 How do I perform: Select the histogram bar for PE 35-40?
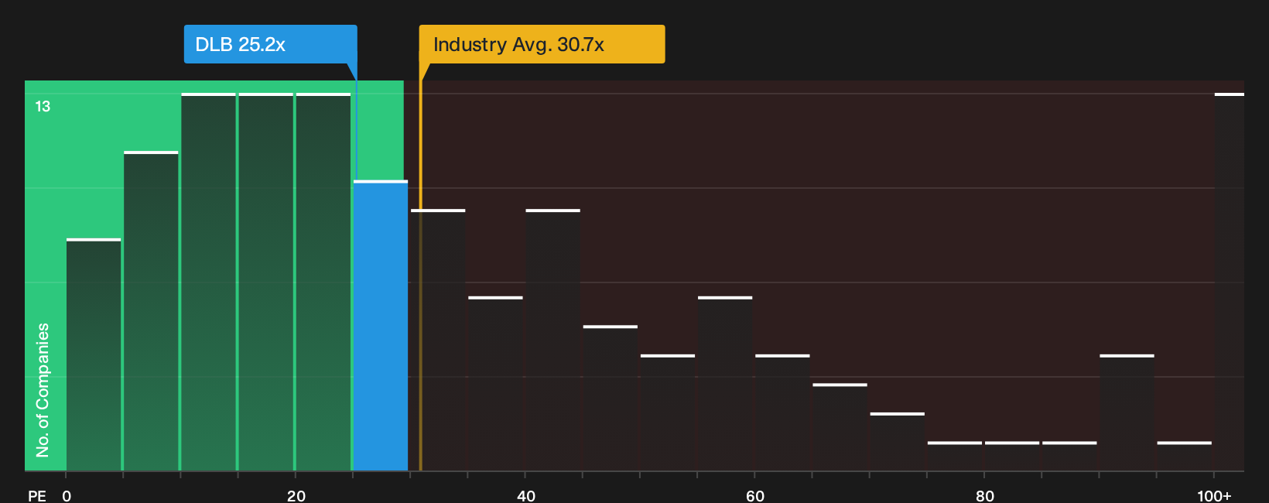click(x=495, y=384)
